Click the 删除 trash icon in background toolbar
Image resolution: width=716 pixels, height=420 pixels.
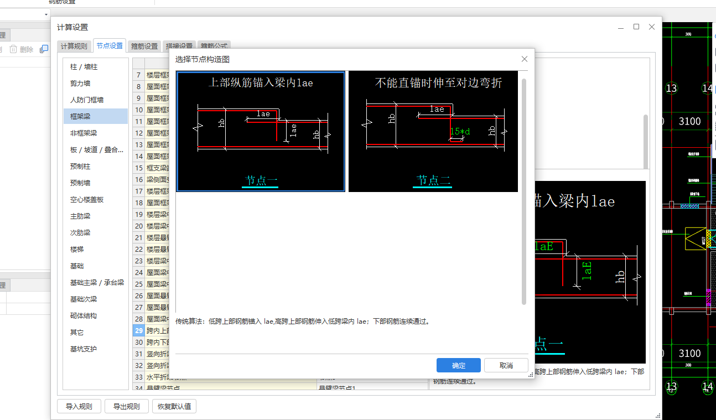[13, 50]
